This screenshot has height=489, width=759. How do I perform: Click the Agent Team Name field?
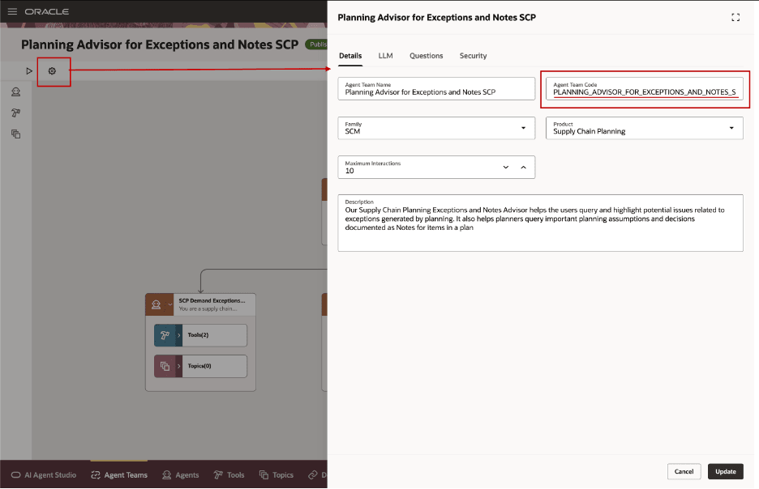(436, 89)
